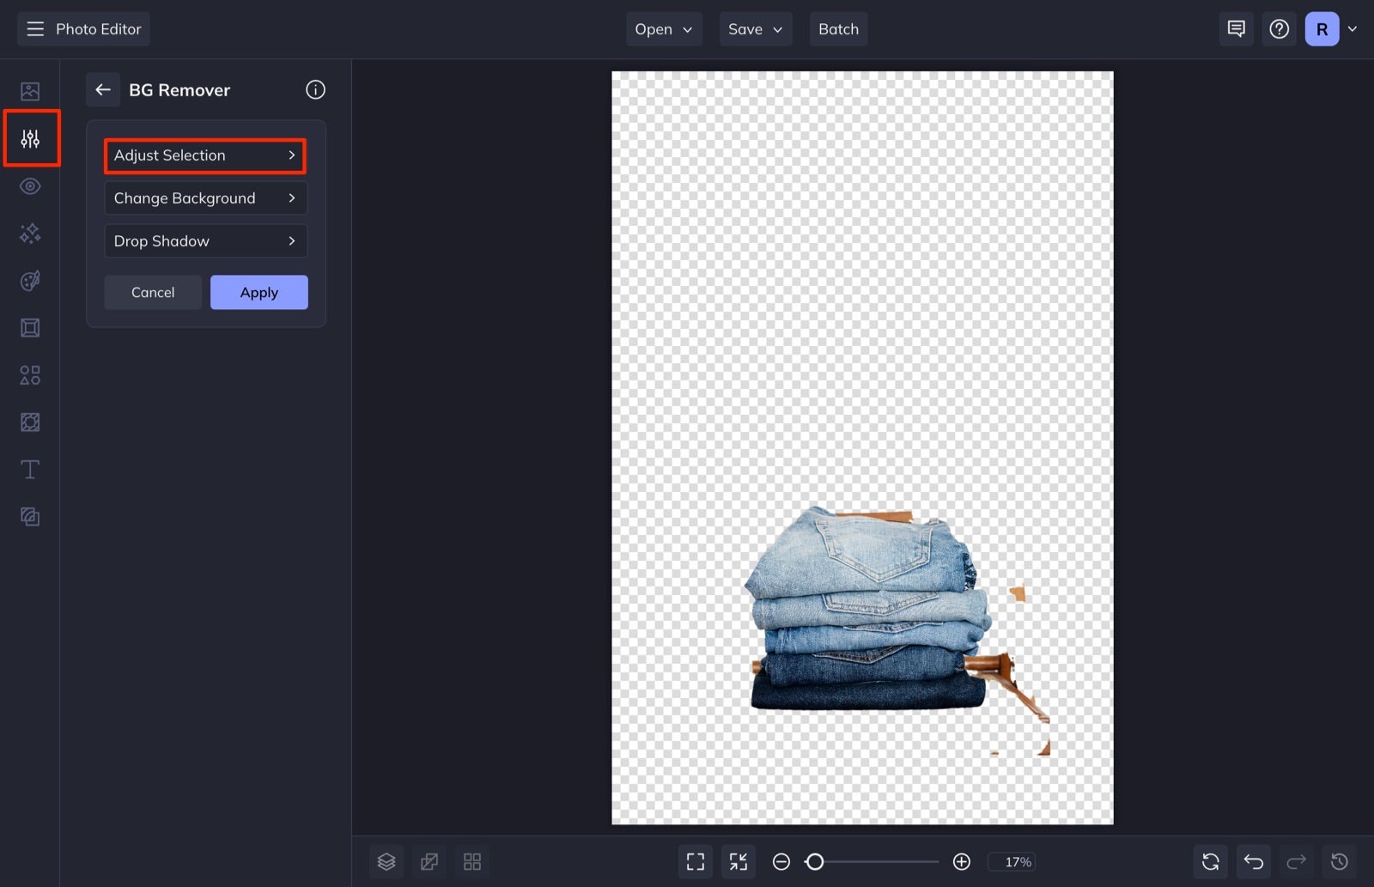Click the eye preview icon in sidebar
Image resolution: width=1374 pixels, height=887 pixels.
(31, 185)
